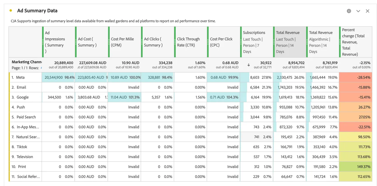Collapse the Ad Summary Data panel chevron
The width and height of the screenshot is (377, 186).
(x=358, y=11)
